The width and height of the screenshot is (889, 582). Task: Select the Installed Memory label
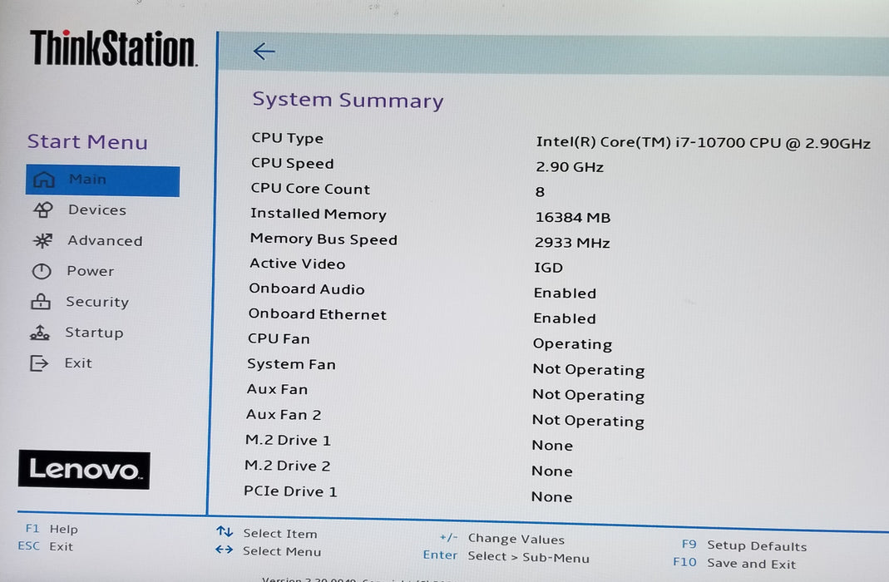318,215
